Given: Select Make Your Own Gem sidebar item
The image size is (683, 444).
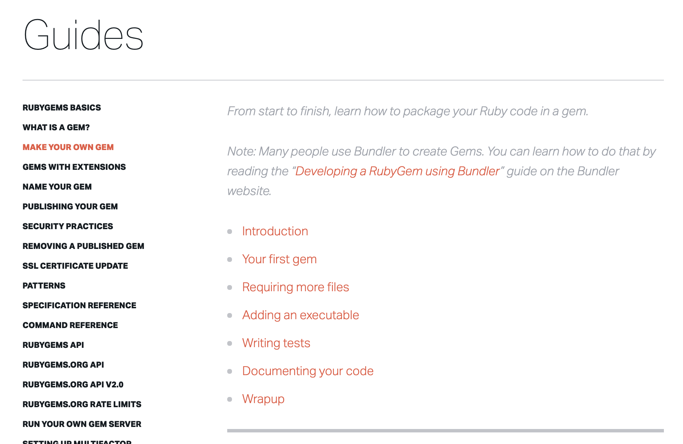Looking at the screenshot, I should click(x=68, y=147).
